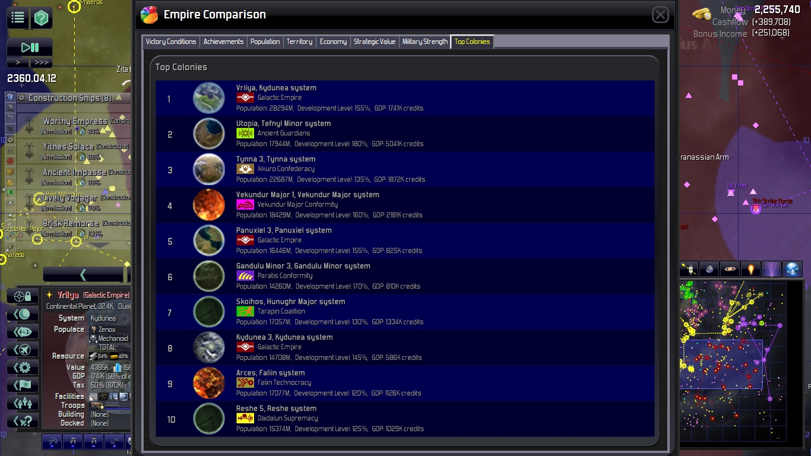Select Yitnes Solace construction ship
This screenshot has height=456, width=811.
[74, 150]
